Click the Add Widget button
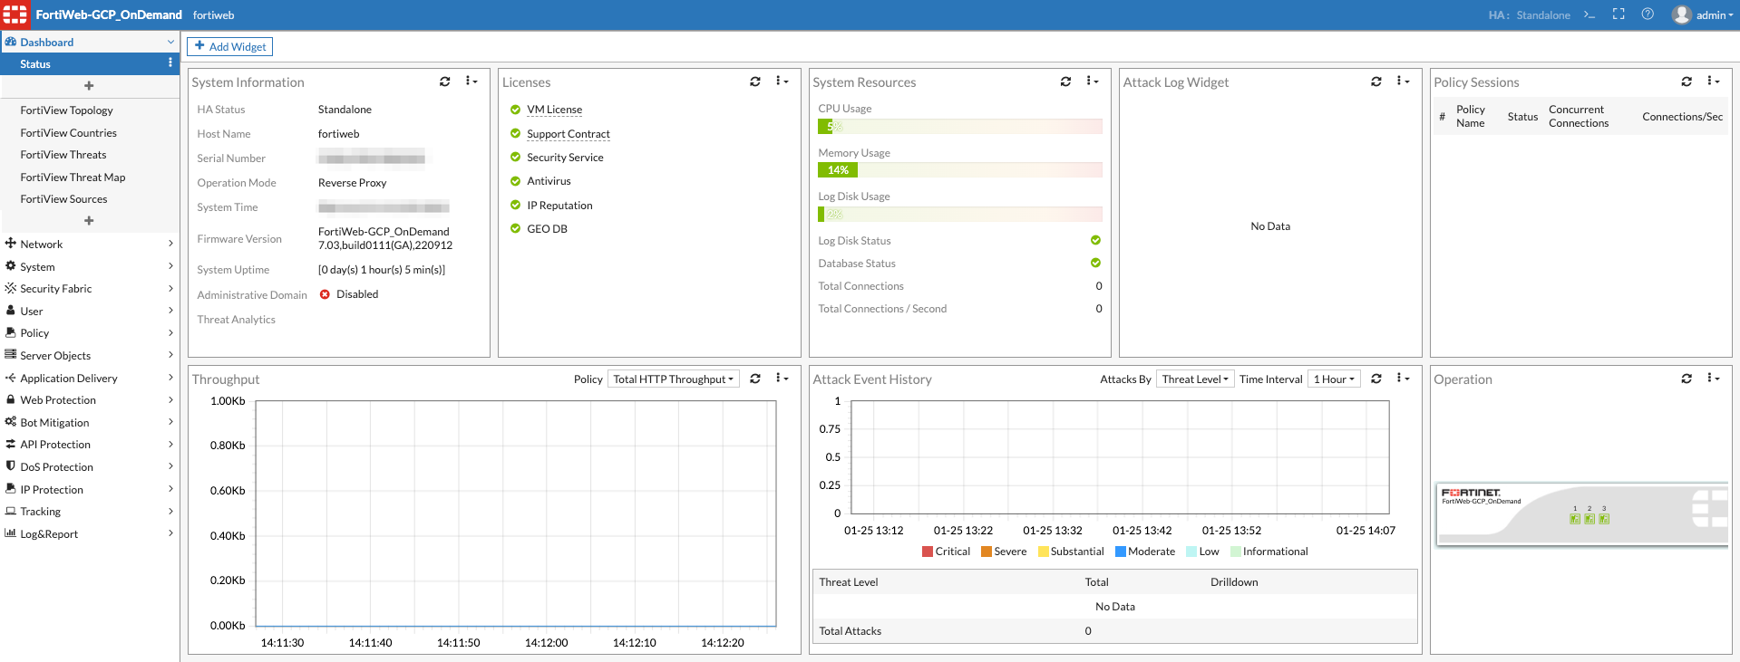1740x662 pixels. point(230,46)
